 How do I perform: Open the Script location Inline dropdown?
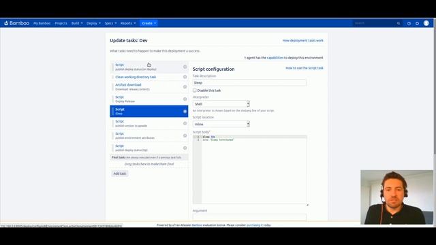[221, 124]
